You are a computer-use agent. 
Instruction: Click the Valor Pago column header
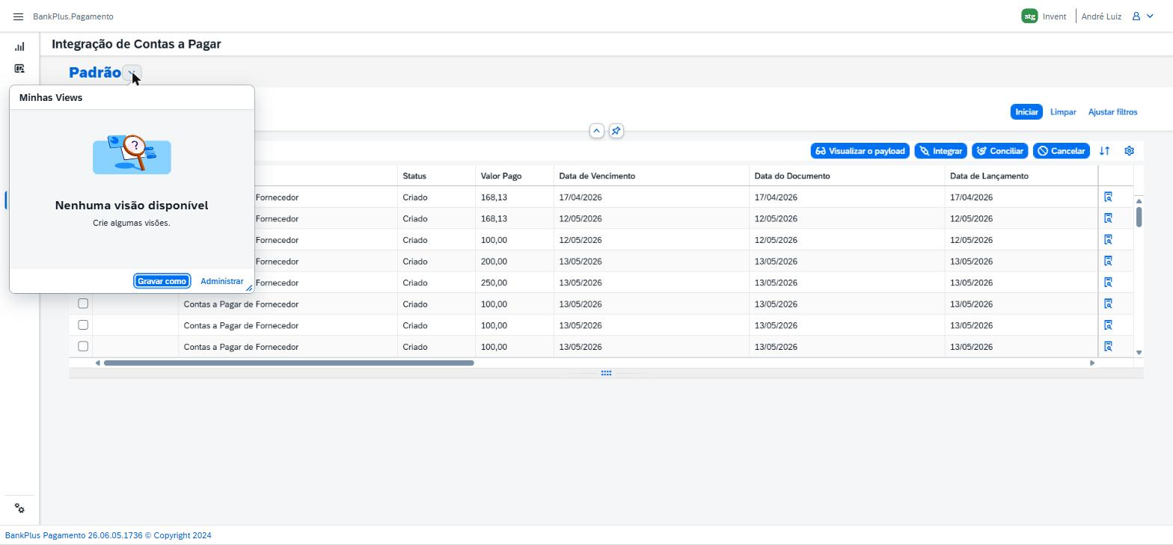click(515, 176)
